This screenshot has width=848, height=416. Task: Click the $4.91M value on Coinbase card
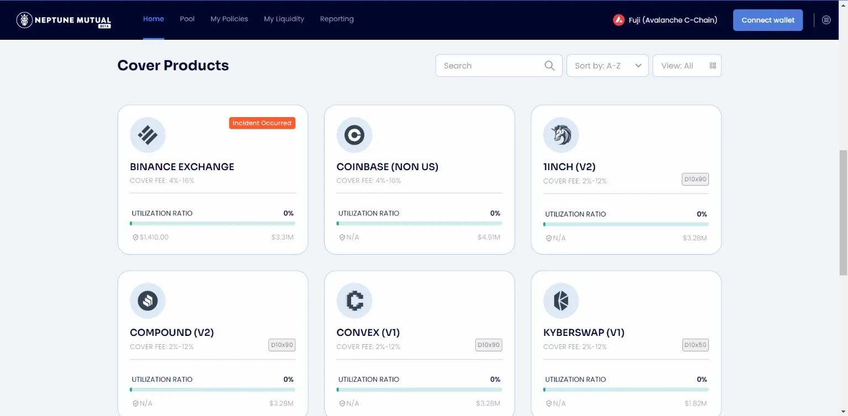tap(489, 238)
